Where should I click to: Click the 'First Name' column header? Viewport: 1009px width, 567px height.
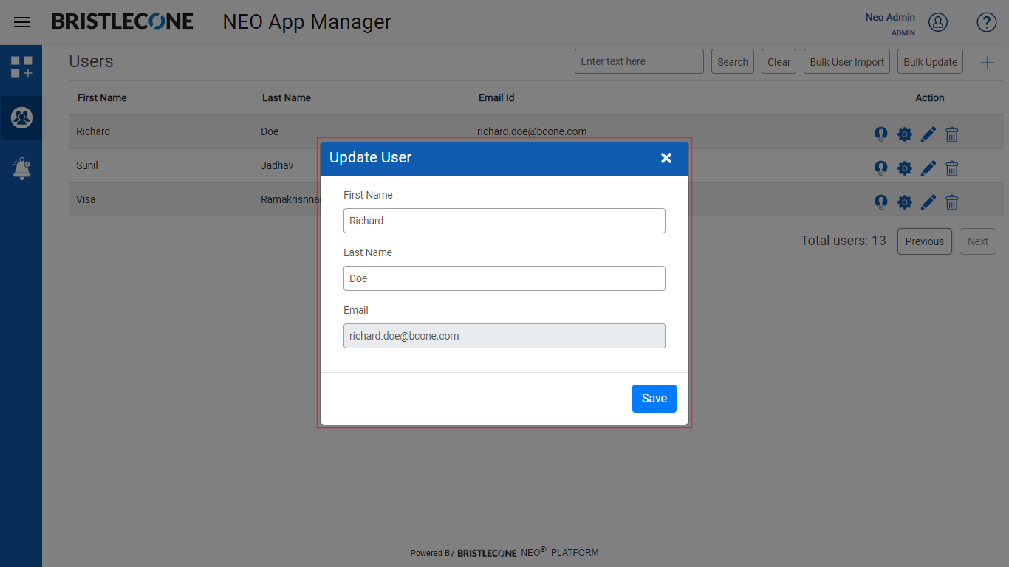tap(102, 97)
